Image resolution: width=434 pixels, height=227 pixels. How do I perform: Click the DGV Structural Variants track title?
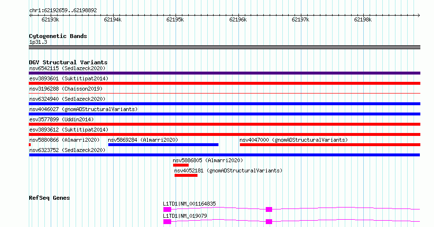[x=68, y=62]
